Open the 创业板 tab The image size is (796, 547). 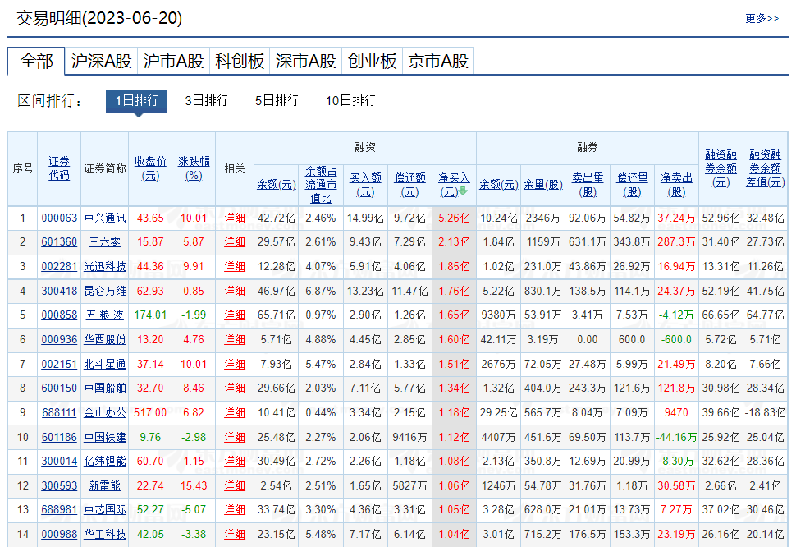point(372,61)
